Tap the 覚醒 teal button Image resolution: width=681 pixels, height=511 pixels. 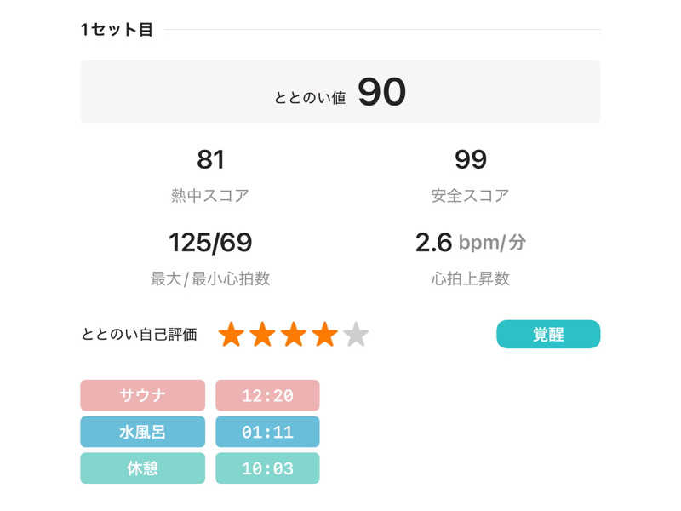(x=548, y=335)
